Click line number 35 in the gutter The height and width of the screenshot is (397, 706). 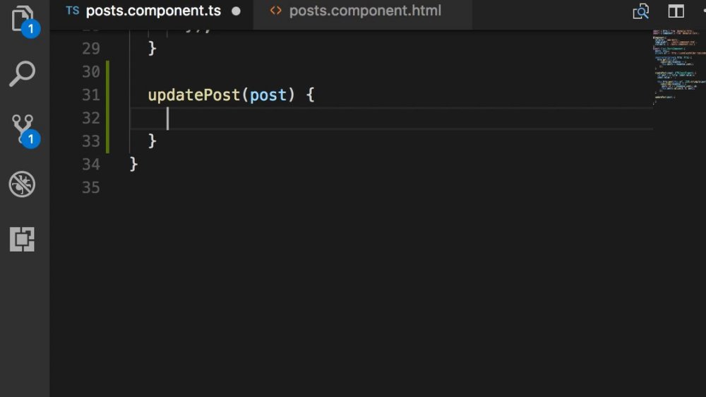point(91,187)
